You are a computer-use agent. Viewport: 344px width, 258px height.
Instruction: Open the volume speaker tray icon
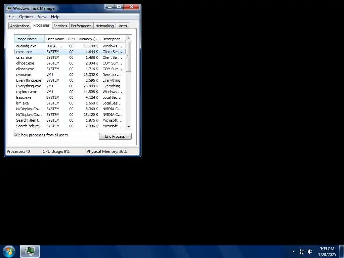point(310,252)
